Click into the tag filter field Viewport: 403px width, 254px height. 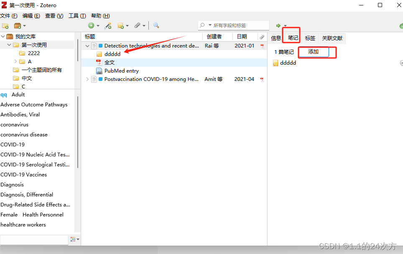pyautogui.click(x=34, y=240)
